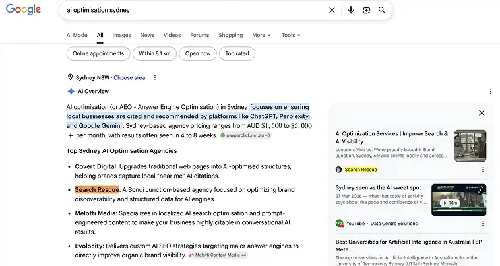
Task: Open the Shopping tab
Action: tap(231, 35)
